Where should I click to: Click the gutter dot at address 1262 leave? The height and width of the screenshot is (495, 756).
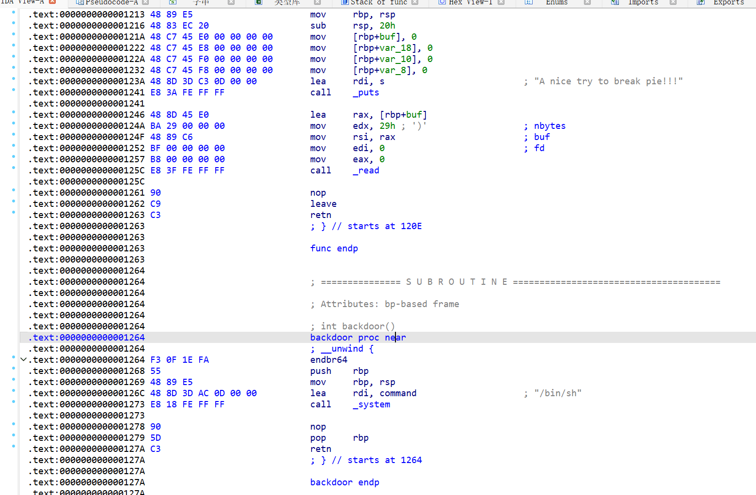click(x=14, y=201)
